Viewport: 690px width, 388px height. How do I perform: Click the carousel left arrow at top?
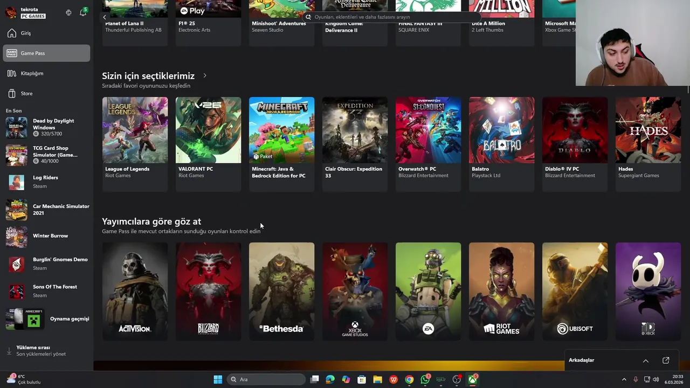coord(105,17)
